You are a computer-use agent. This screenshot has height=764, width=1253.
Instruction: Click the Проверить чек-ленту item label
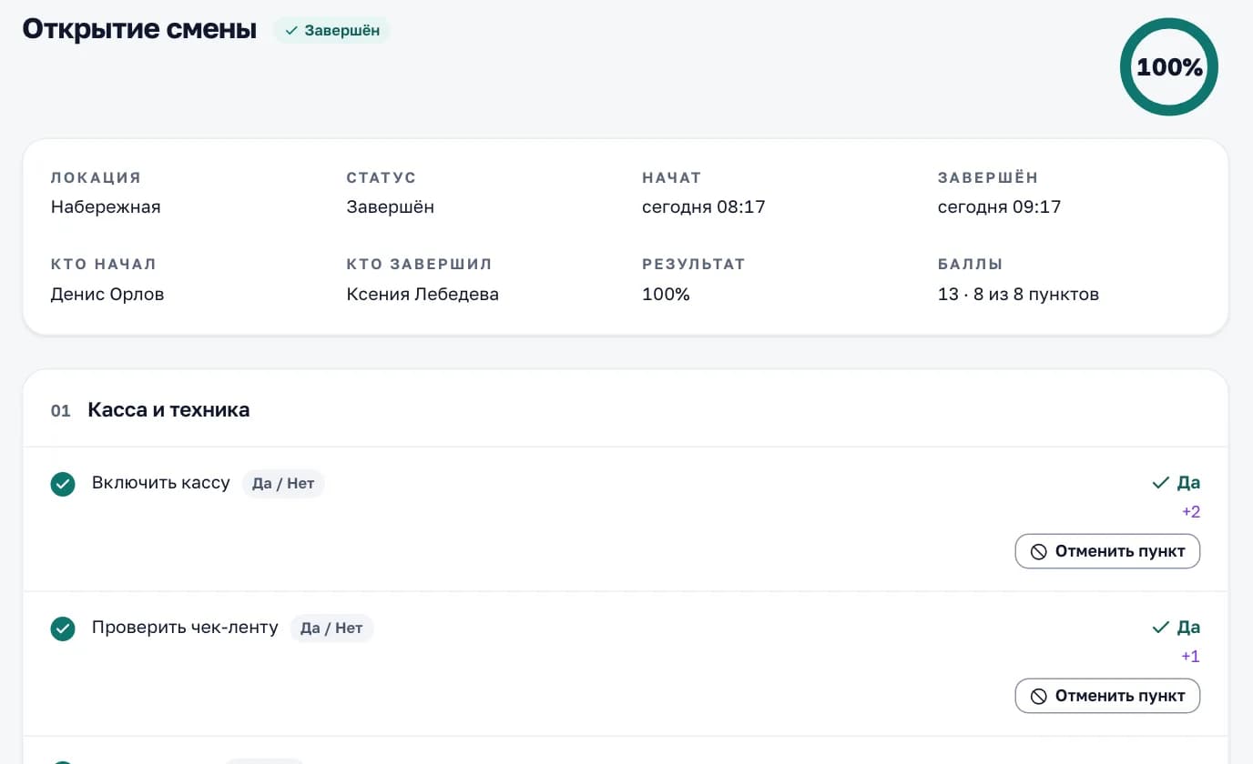185,627
